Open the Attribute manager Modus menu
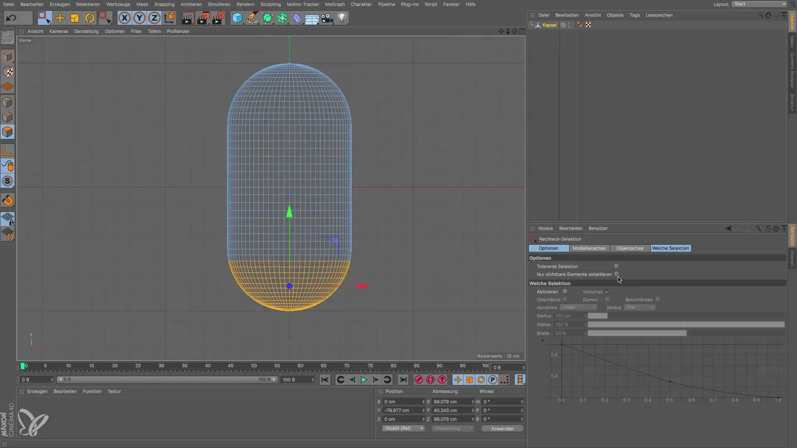Image resolution: width=797 pixels, height=448 pixels. coord(545,228)
